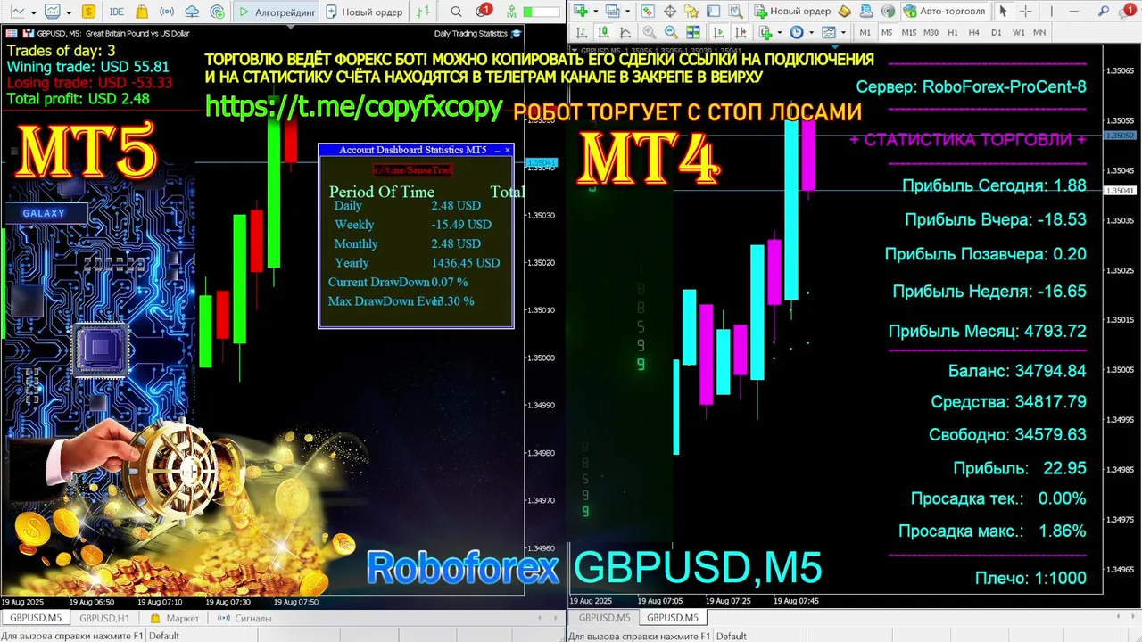Click the Signals broadcast icon in MT5 toolbar
The width and height of the screenshot is (1142, 642).
tap(167, 12)
